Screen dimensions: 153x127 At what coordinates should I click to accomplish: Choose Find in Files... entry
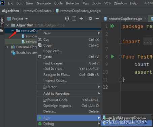pyautogui.click(x=69, y=69)
